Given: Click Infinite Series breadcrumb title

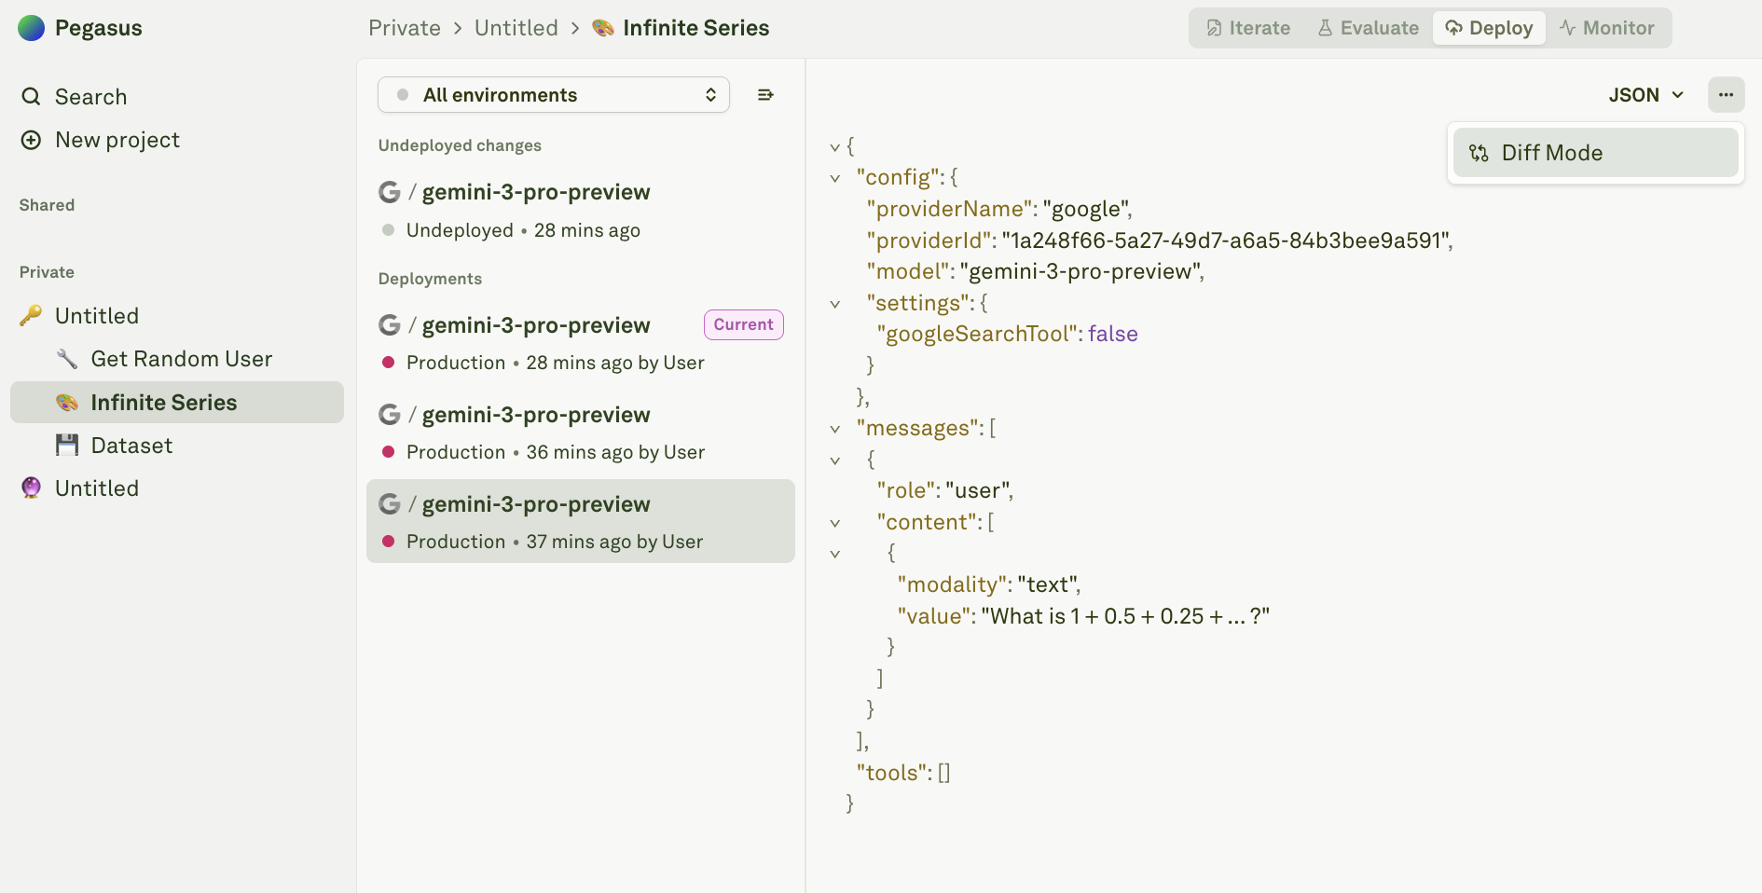Looking at the screenshot, I should [x=696, y=28].
